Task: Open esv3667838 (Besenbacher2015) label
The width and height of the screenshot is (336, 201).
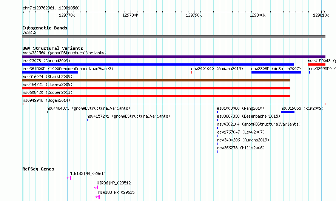Action: [248, 116]
